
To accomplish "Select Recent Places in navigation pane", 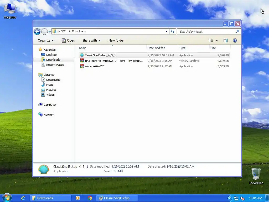I will click(x=53, y=65).
